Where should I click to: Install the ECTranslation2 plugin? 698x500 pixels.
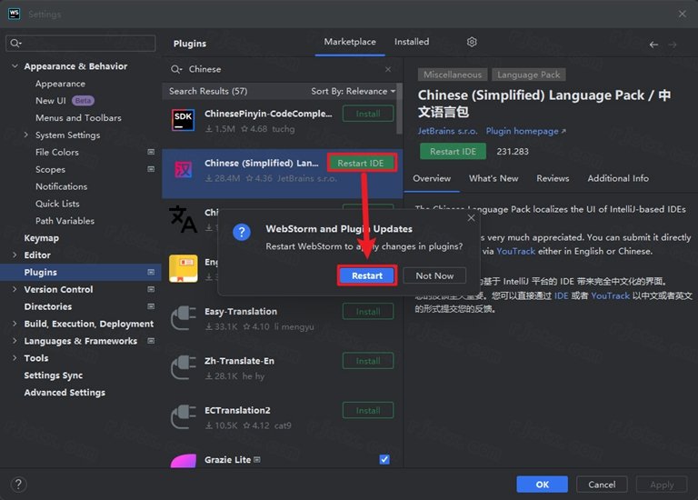tap(368, 411)
